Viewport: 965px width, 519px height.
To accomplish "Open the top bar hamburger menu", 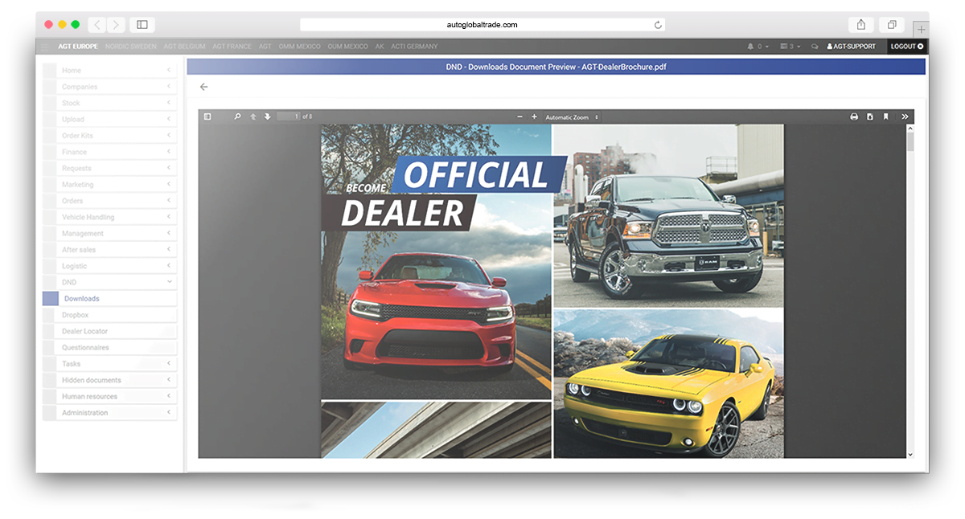I will (x=44, y=47).
